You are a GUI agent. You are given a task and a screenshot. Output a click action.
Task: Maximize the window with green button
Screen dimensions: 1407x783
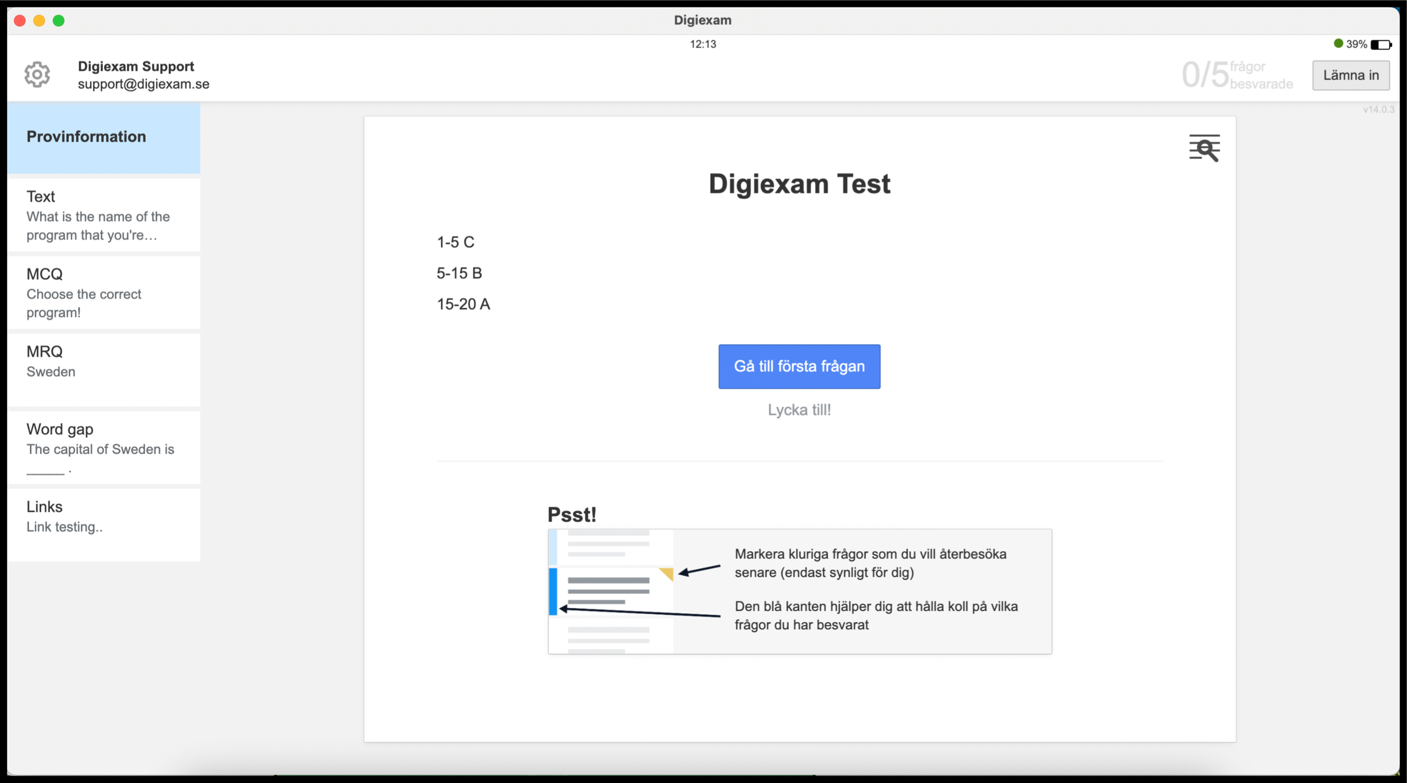58,21
